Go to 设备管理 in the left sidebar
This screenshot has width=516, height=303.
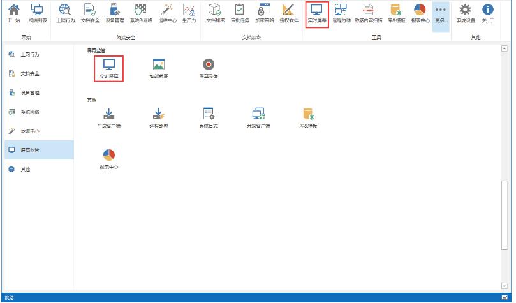pos(30,93)
